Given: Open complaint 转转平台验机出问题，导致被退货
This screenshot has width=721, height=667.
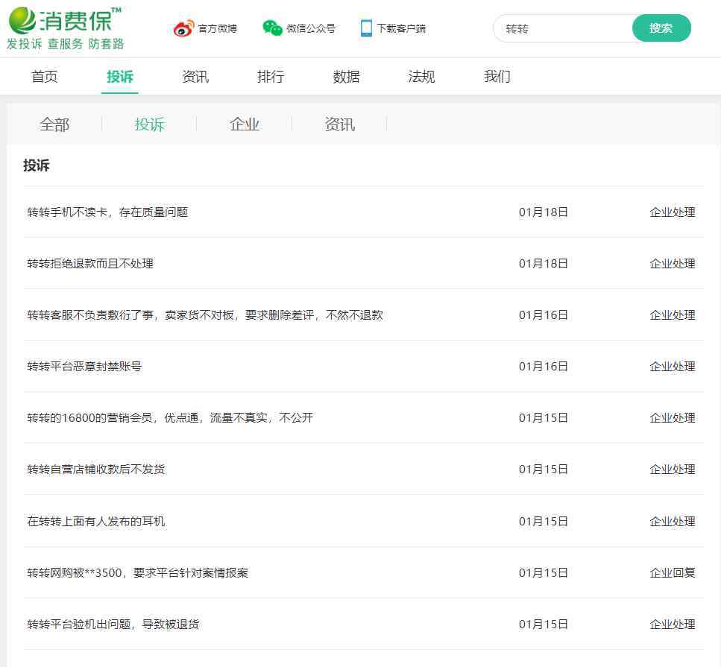Looking at the screenshot, I should click(x=113, y=625).
